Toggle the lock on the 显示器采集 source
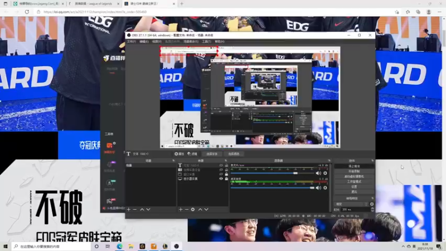 (x=226, y=178)
